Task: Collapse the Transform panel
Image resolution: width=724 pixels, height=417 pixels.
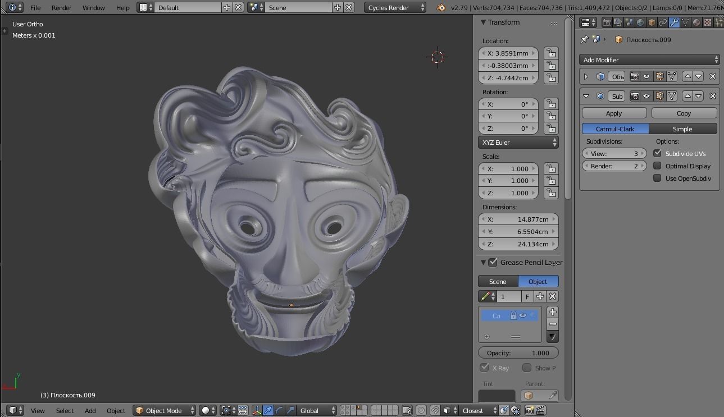Action: coord(483,22)
